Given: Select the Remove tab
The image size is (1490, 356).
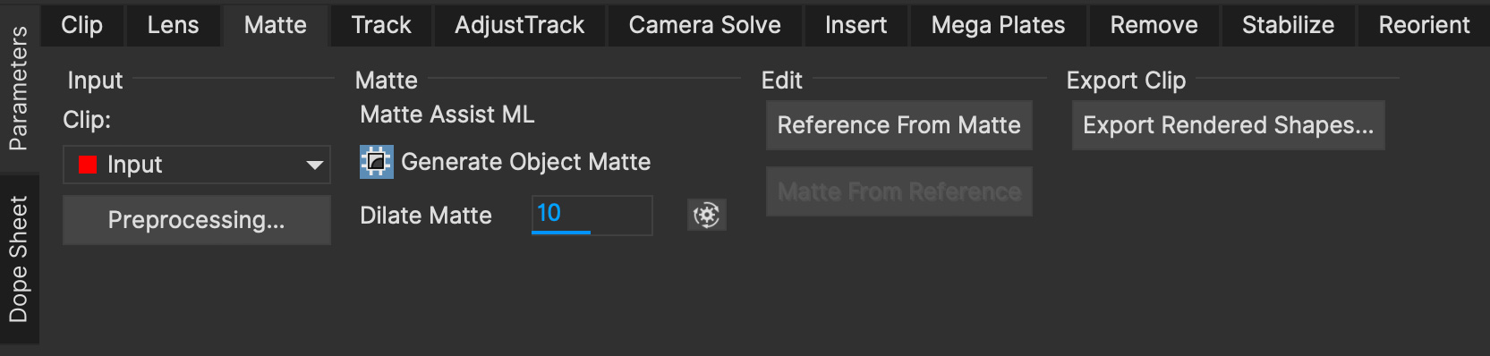Looking at the screenshot, I should [1154, 25].
